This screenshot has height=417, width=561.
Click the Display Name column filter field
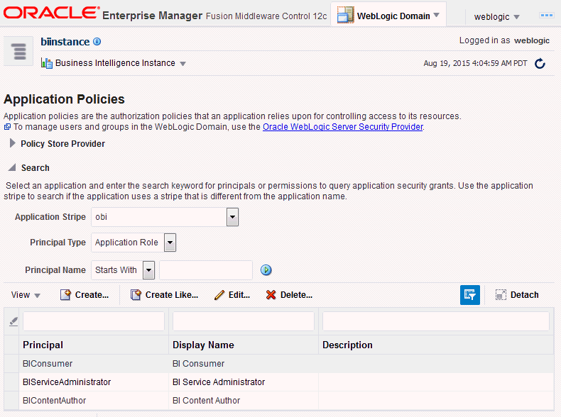coord(244,321)
